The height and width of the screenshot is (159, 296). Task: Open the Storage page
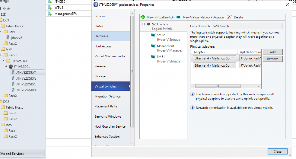pos(111,76)
